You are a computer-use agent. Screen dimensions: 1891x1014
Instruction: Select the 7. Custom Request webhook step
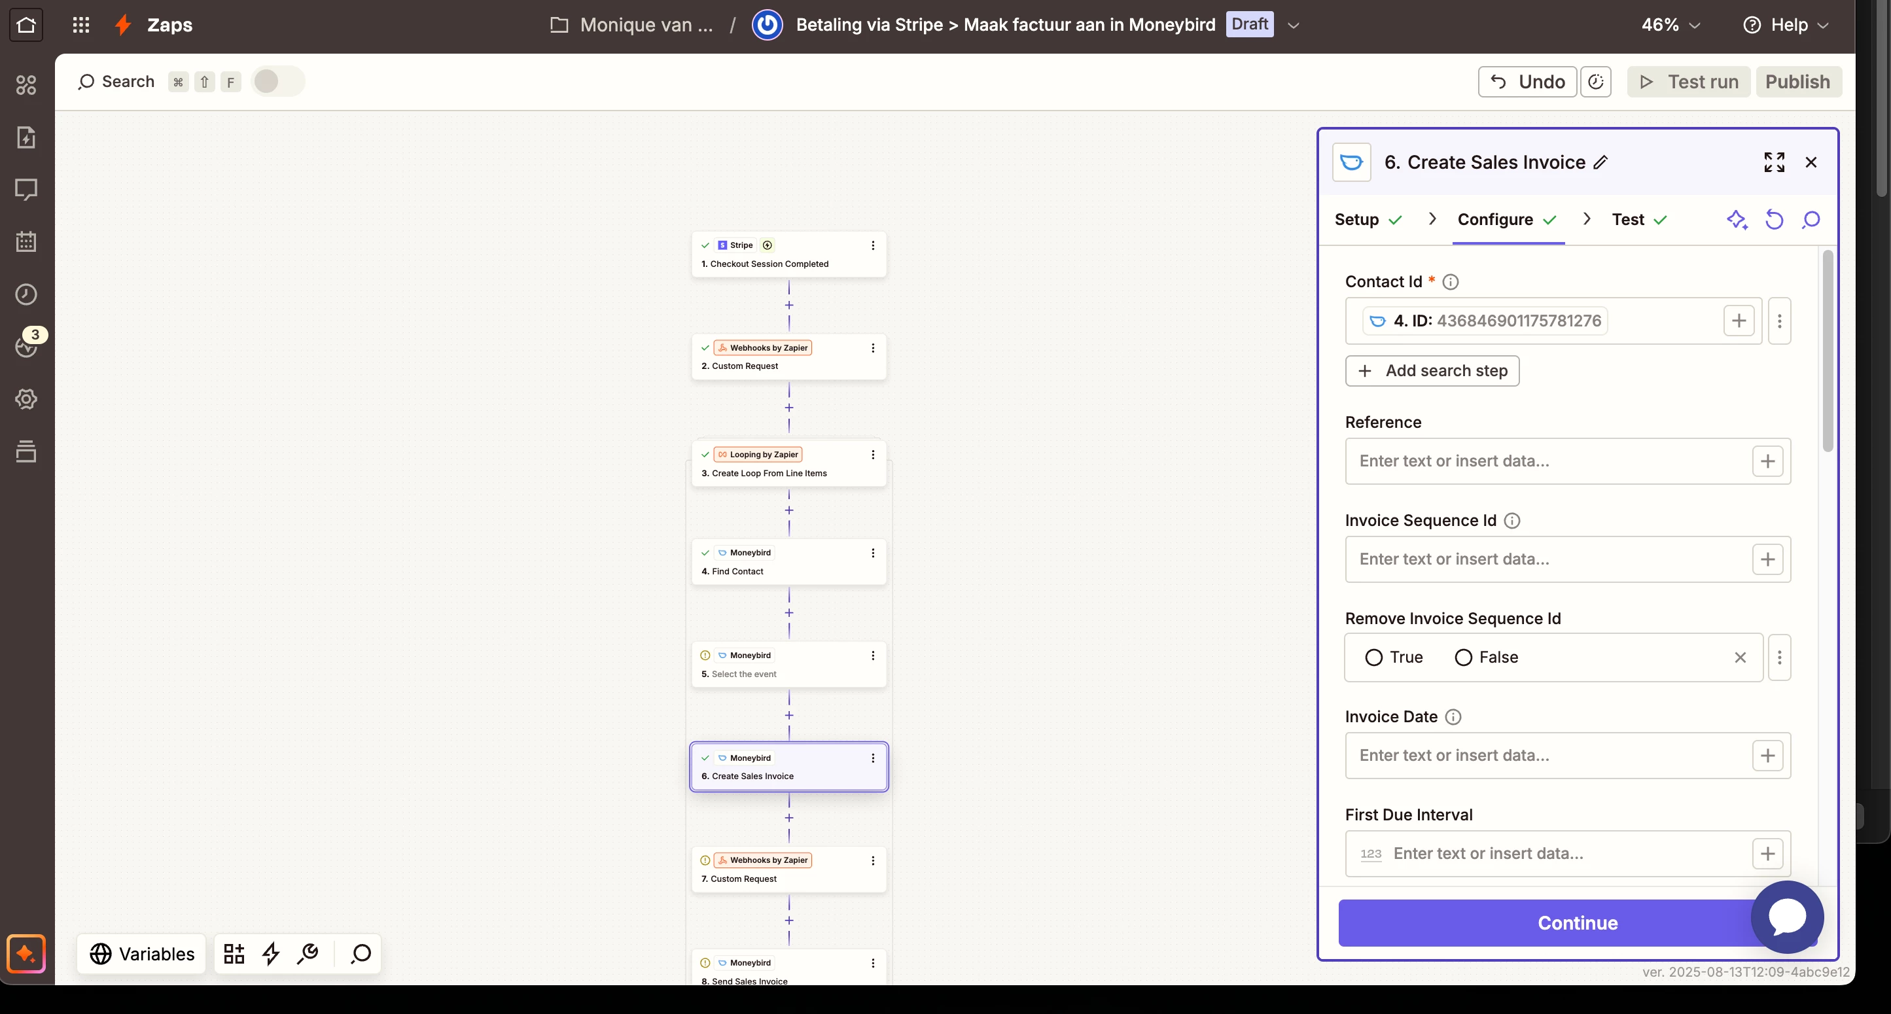pos(789,869)
